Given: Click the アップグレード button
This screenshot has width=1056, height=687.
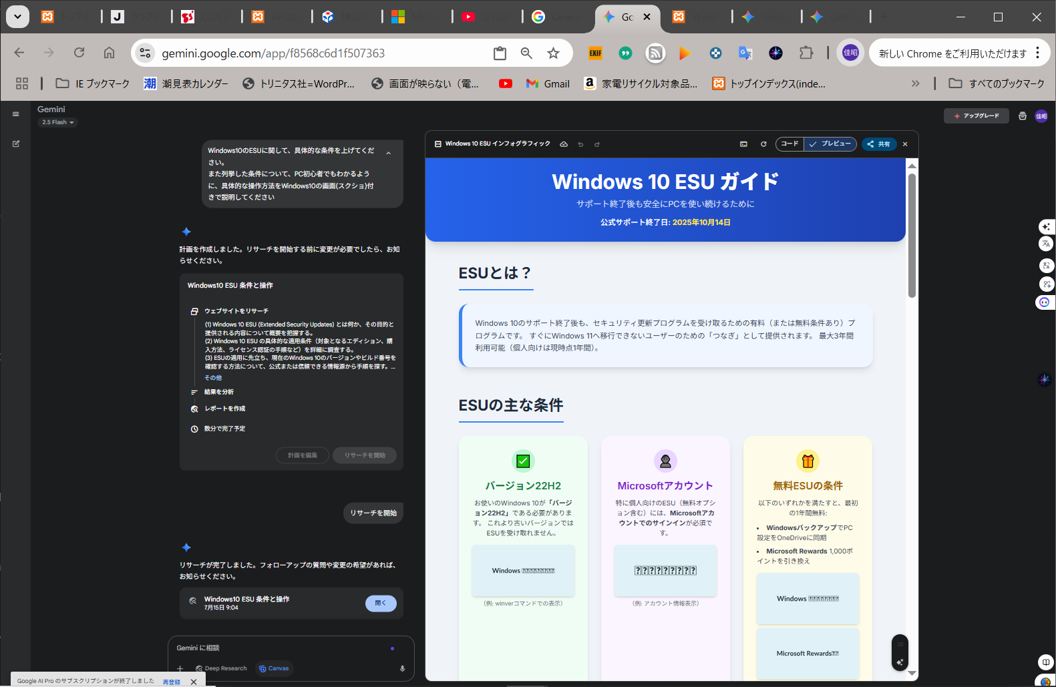Looking at the screenshot, I should pyautogui.click(x=976, y=116).
